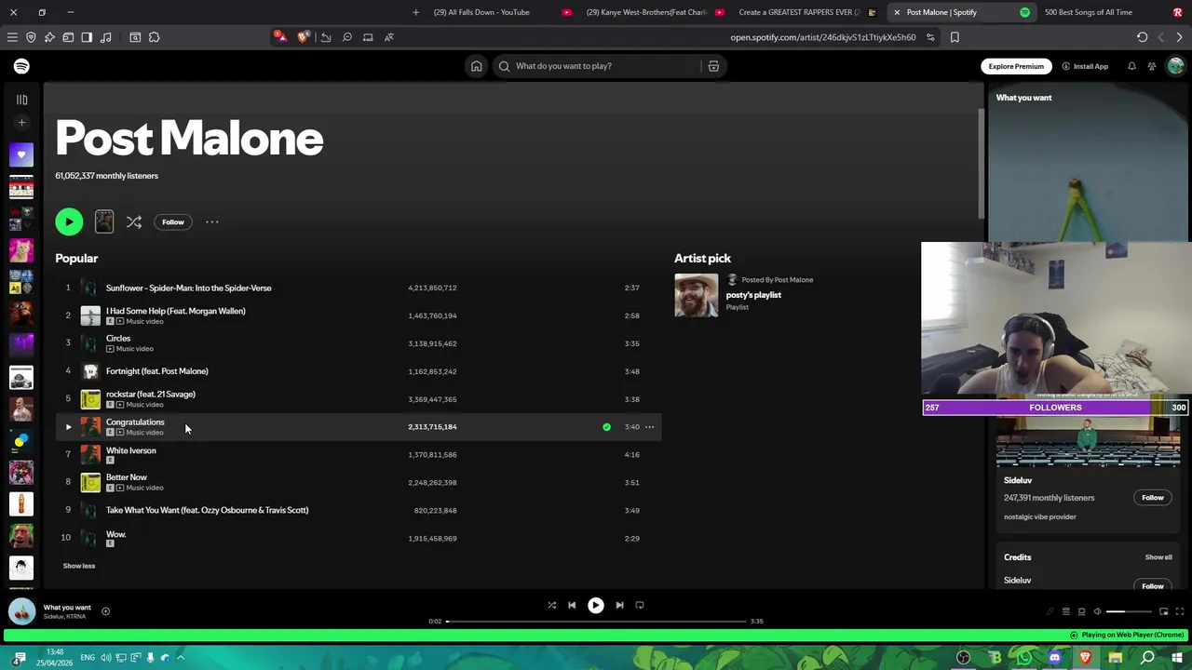The width and height of the screenshot is (1192, 670).
Task: Open Sunflower - Spider-Man track
Action: coord(189,288)
